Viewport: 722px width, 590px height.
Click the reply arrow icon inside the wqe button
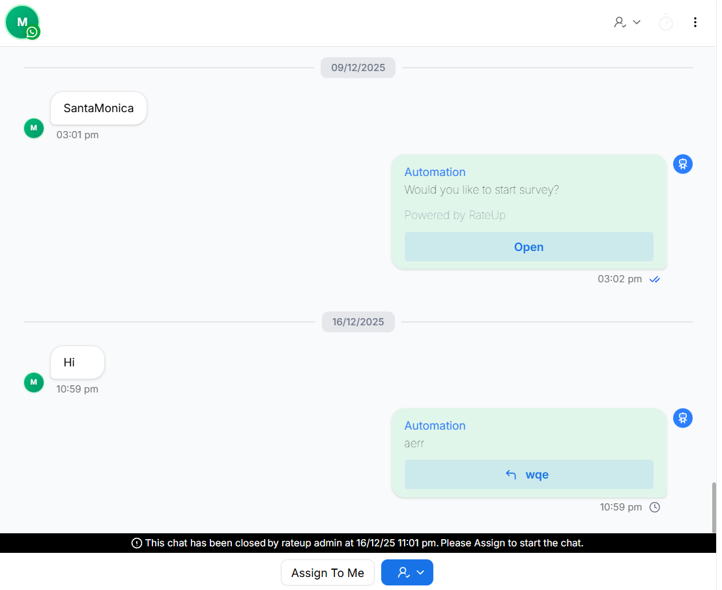[x=511, y=475]
